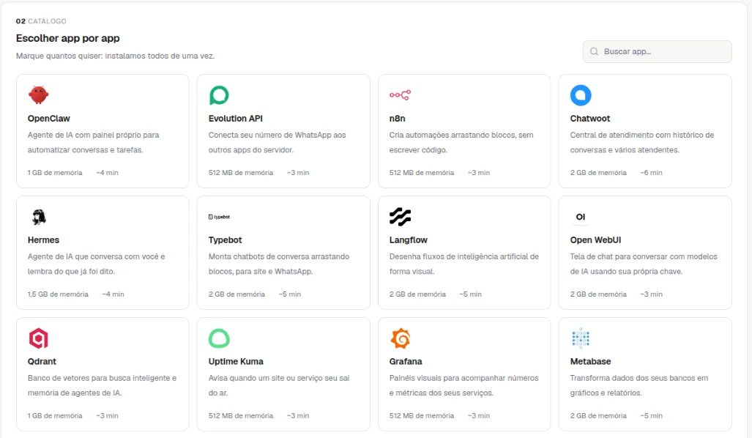The height and width of the screenshot is (438, 752).
Task: Select the Qdrant card title
Action: pos(42,361)
